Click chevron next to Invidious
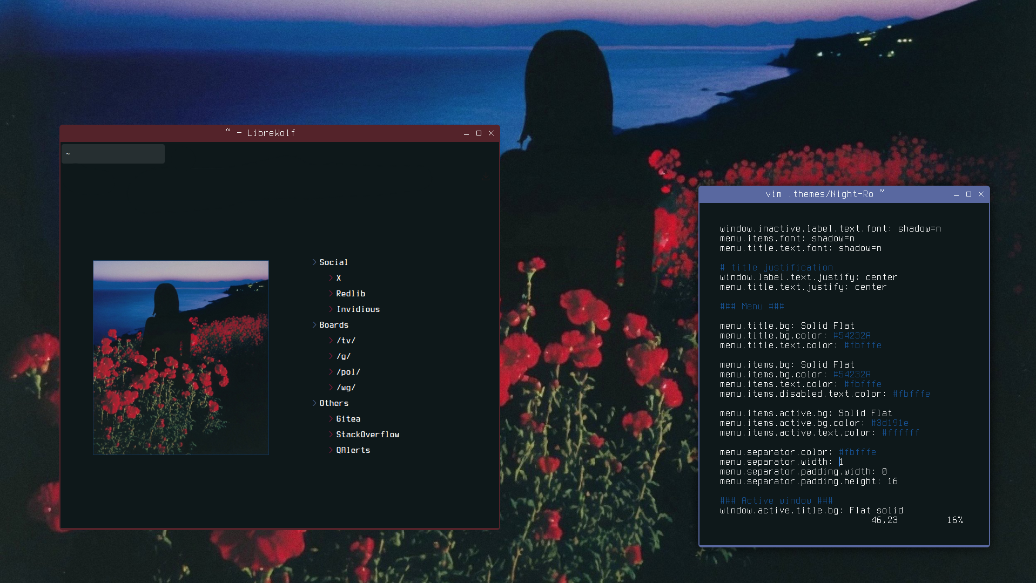 pos(331,309)
